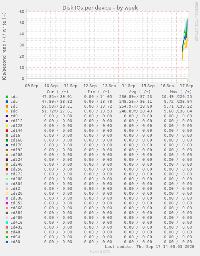Click the 17 Sep x-axis label

tap(186, 86)
